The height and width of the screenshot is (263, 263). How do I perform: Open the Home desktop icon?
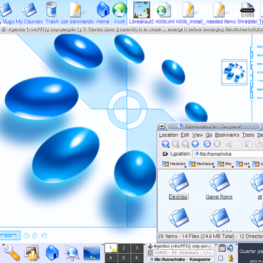(103, 12)
